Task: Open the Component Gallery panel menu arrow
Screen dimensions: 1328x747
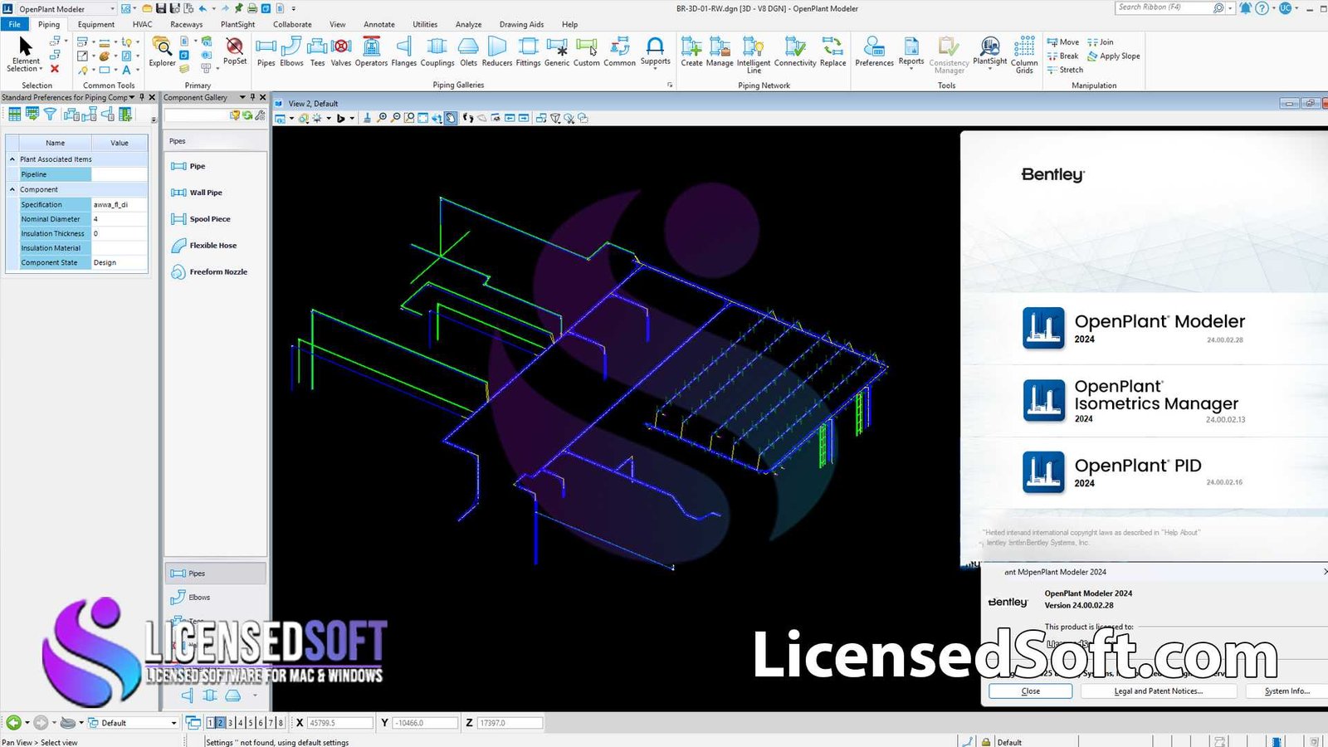Action: point(242,97)
